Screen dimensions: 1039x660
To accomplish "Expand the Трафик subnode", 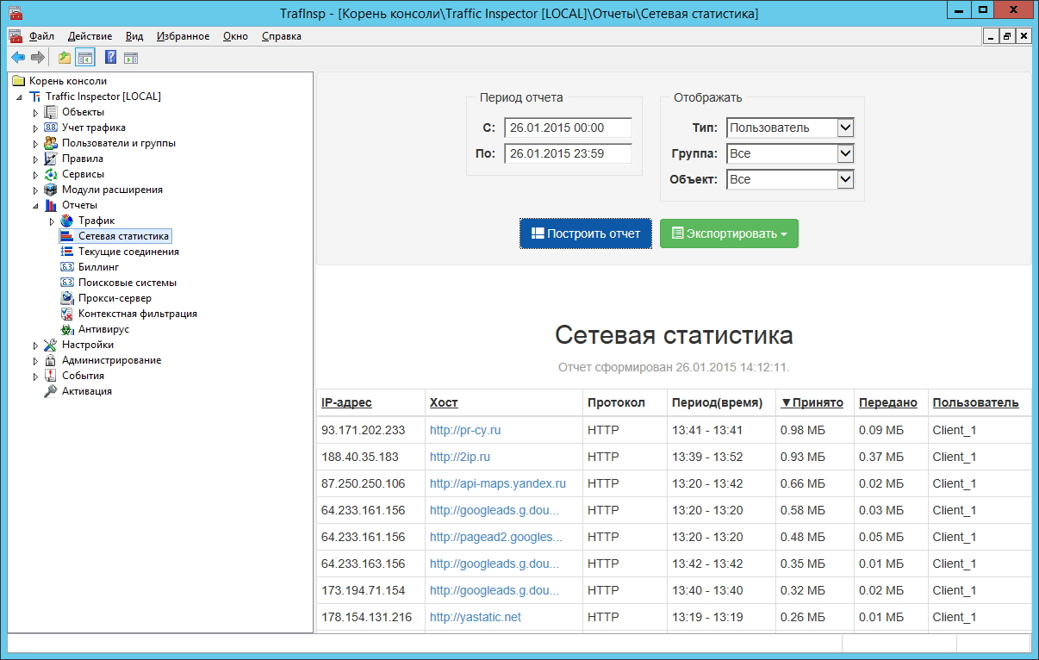I will [x=52, y=221].
